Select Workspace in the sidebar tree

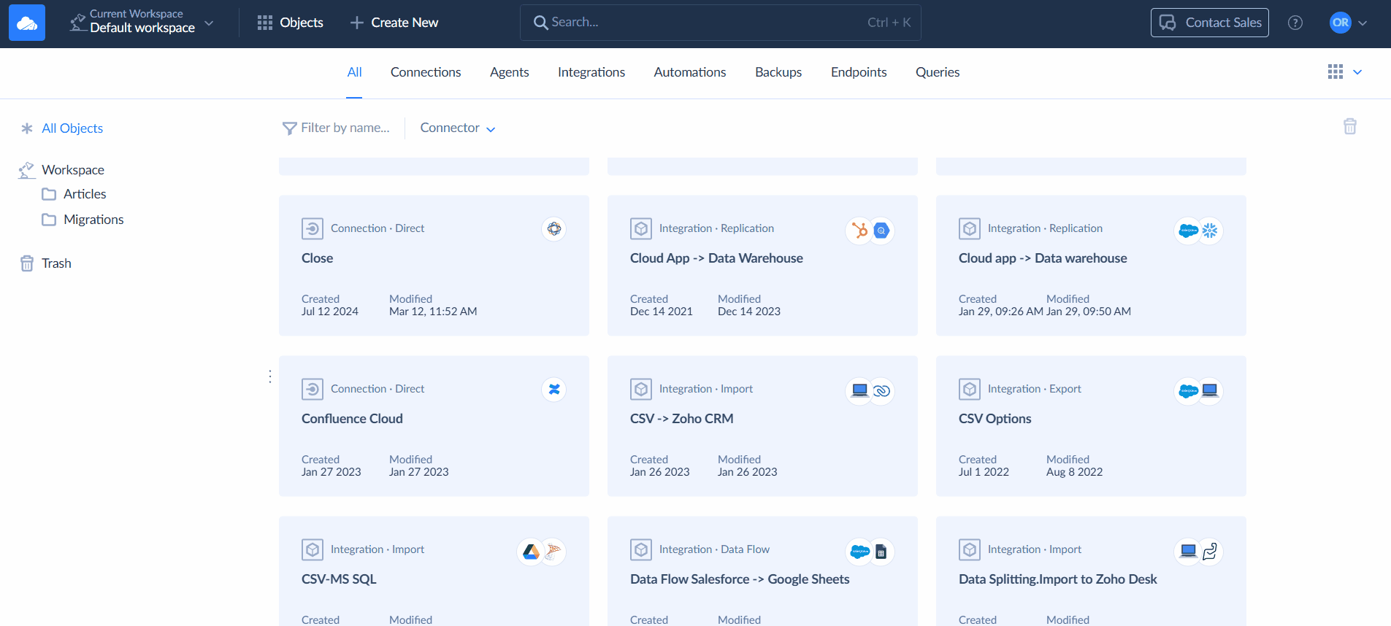(73, 170)
